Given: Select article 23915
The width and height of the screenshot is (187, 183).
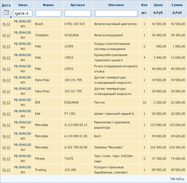Looking at the screenshot, I should pyautogui.click(x=69, y=69).
